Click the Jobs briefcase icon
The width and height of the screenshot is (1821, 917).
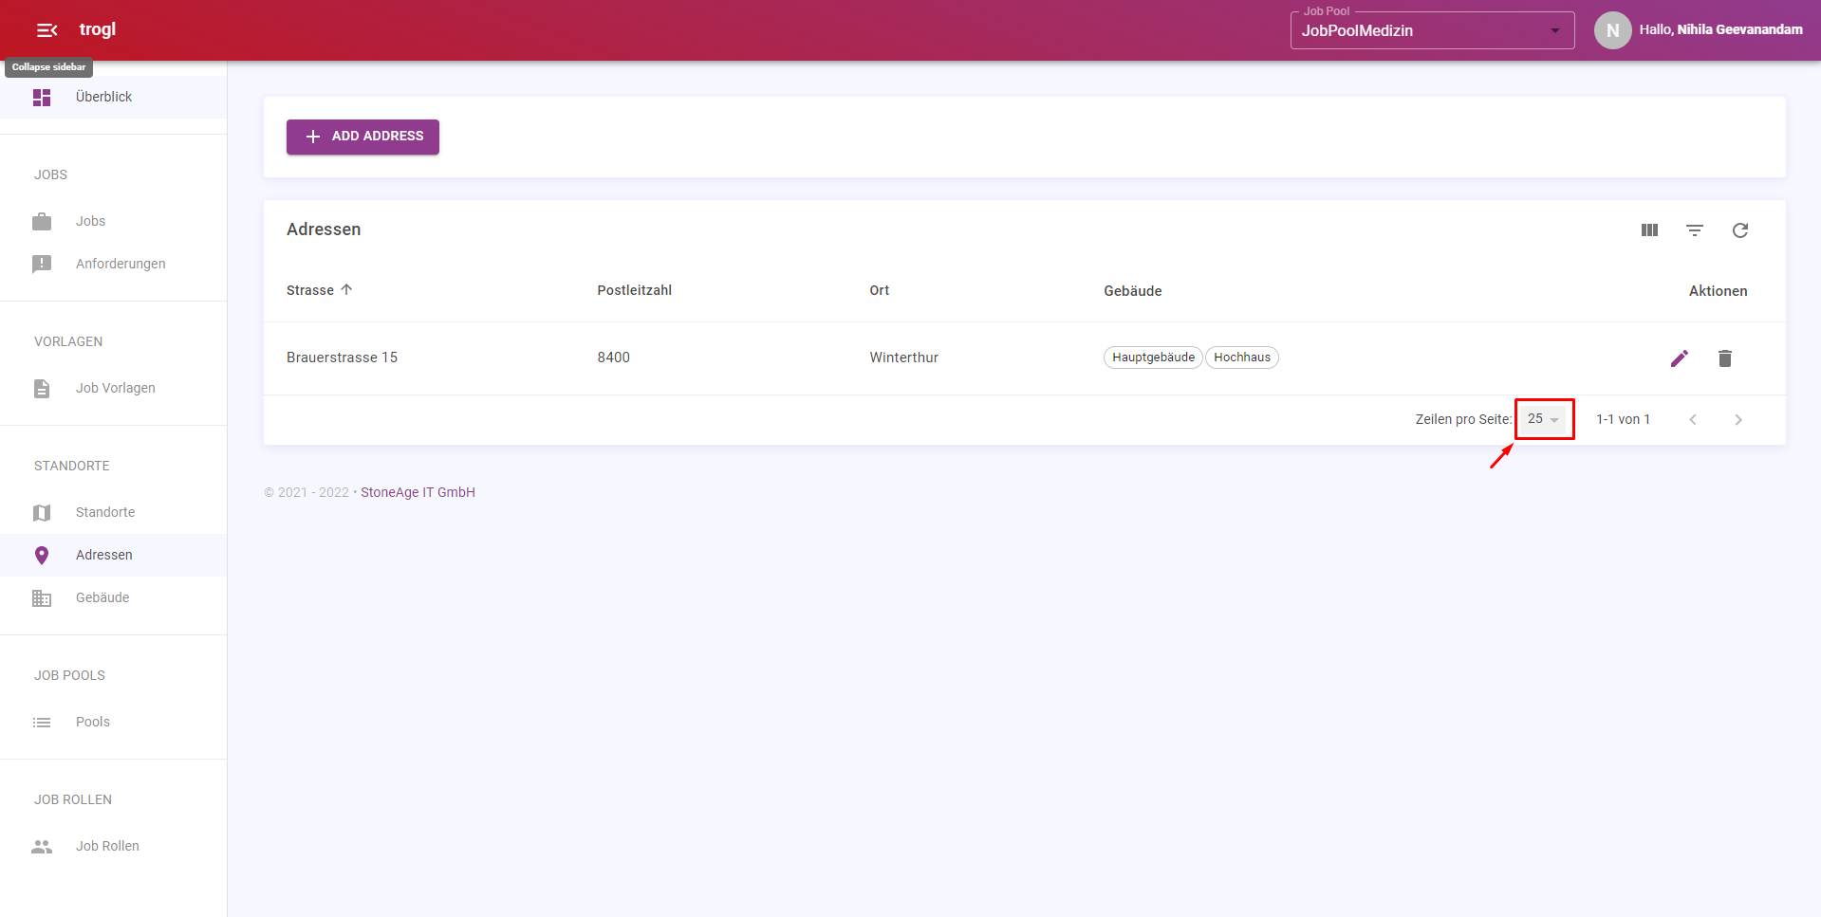coord(42,222)
